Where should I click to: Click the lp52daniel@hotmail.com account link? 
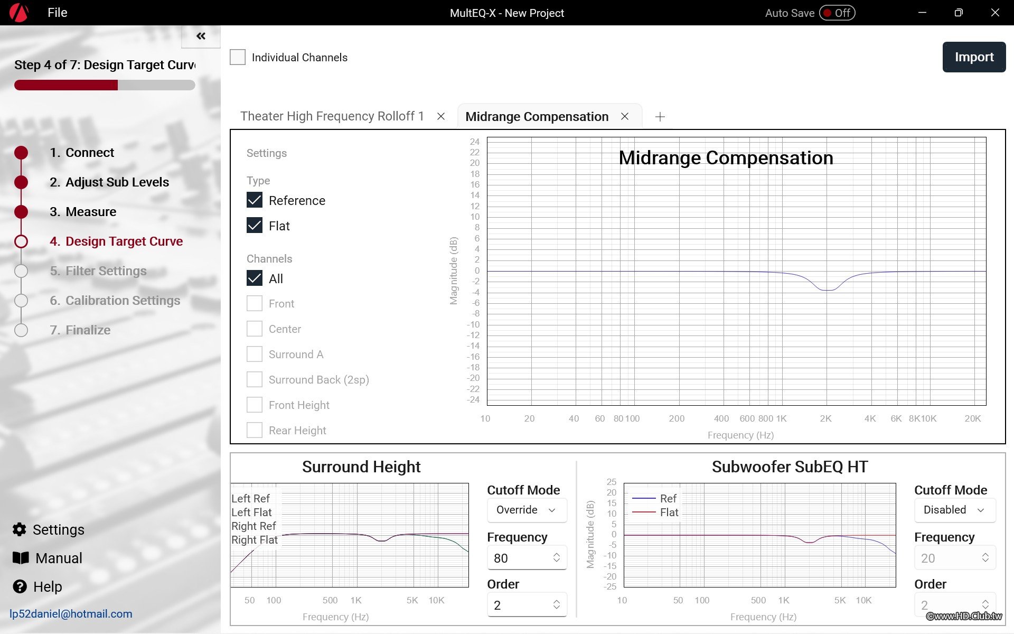(71, 614)
